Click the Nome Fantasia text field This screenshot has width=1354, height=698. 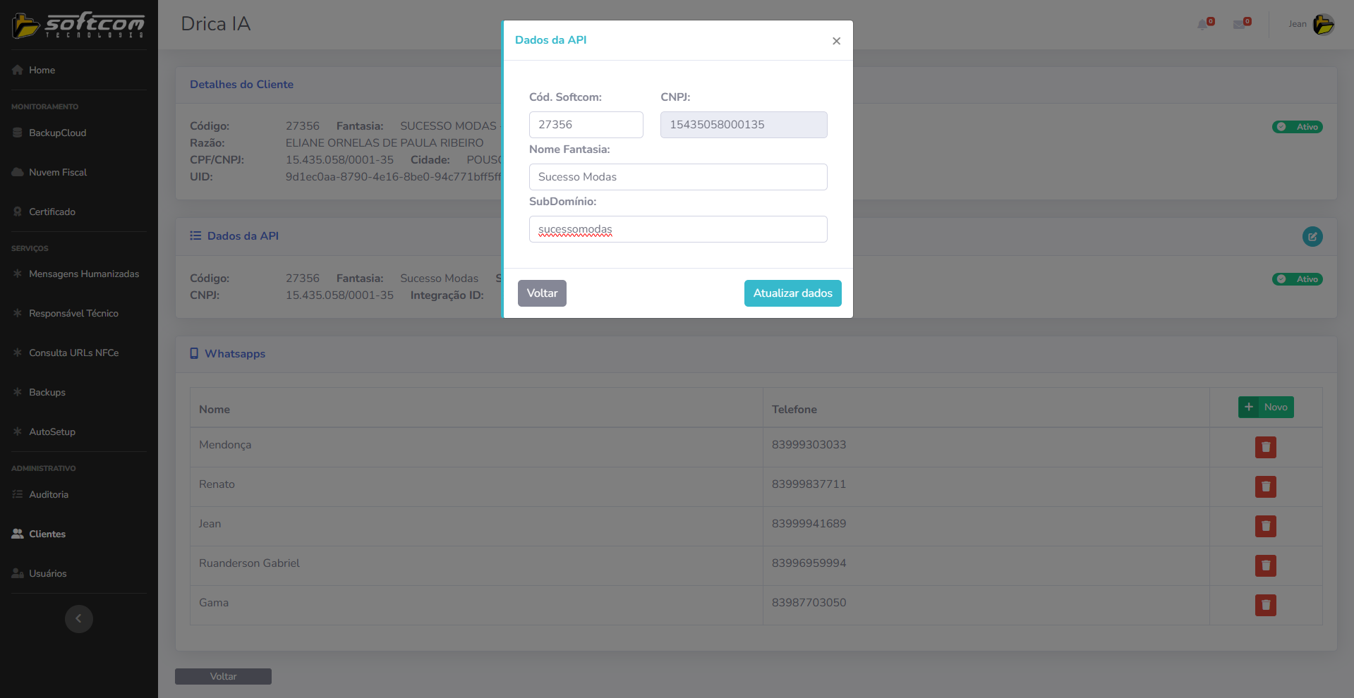coord(677,177)
